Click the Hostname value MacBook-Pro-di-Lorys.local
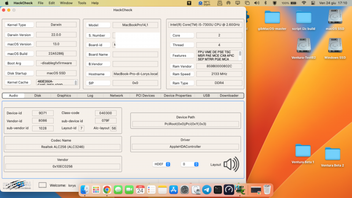Viewport: 352px width, 198px height. pos(136,74)
